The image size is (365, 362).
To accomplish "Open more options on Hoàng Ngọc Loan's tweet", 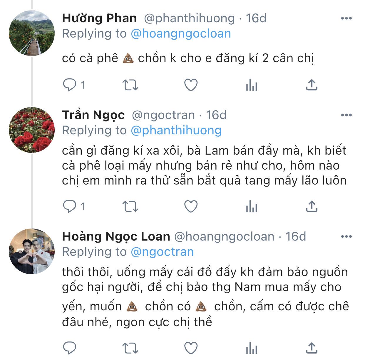I will [346, 236].
